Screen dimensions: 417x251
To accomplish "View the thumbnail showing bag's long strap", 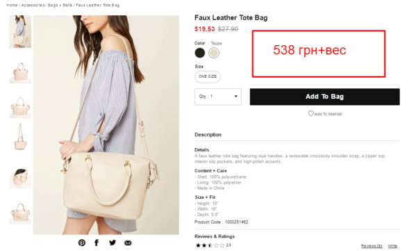I will pyautogui.click(x=20, y=137).
